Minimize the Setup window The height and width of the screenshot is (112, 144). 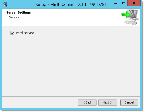point(116,3)
